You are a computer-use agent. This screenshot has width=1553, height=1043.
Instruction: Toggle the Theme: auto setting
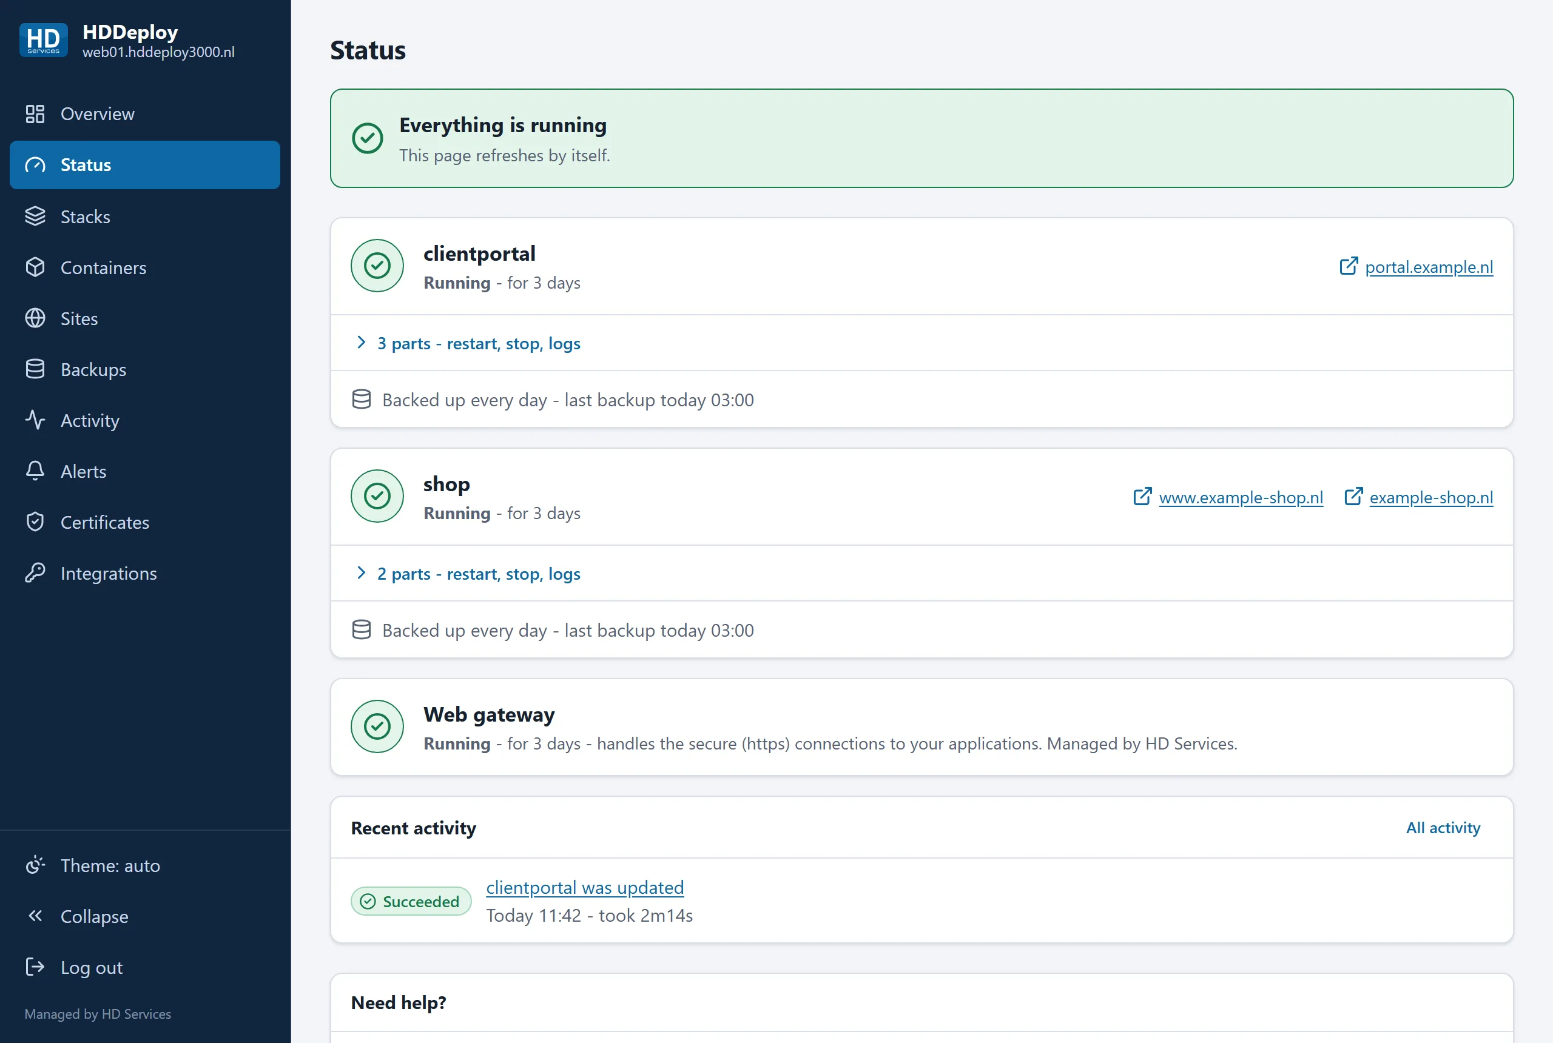pos(145,865)
